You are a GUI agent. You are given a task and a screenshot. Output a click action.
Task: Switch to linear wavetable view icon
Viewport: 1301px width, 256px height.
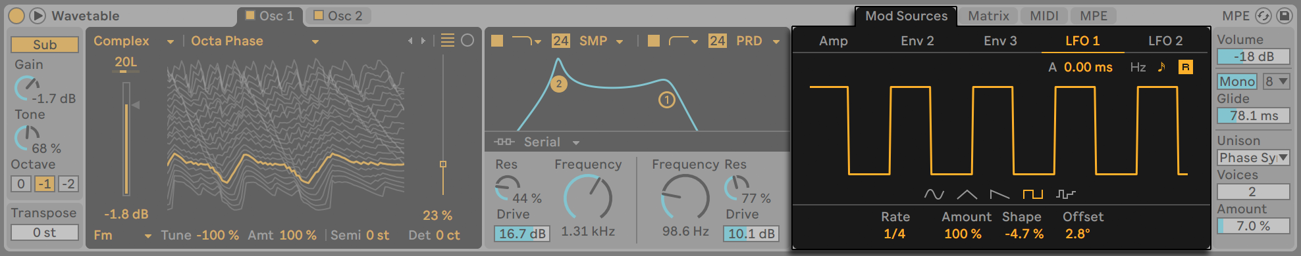coord(448,41)
